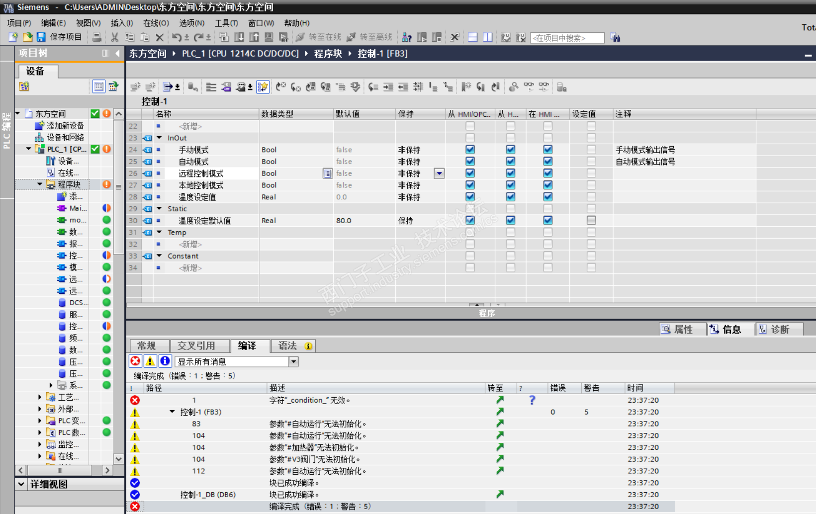
Task: Show only error messages in the compile output
Action: click(x=135, y=361)
